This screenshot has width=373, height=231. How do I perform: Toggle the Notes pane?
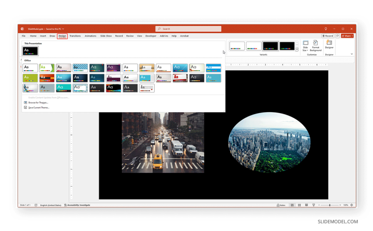281,205
